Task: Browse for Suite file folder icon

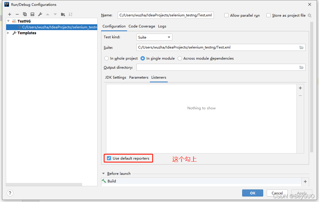Action: 301,47
